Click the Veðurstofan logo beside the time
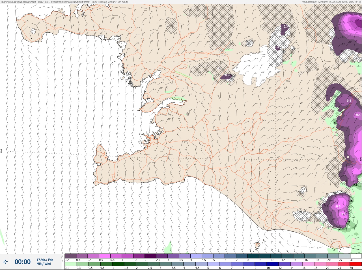362x270 pixels. [5, 262]
